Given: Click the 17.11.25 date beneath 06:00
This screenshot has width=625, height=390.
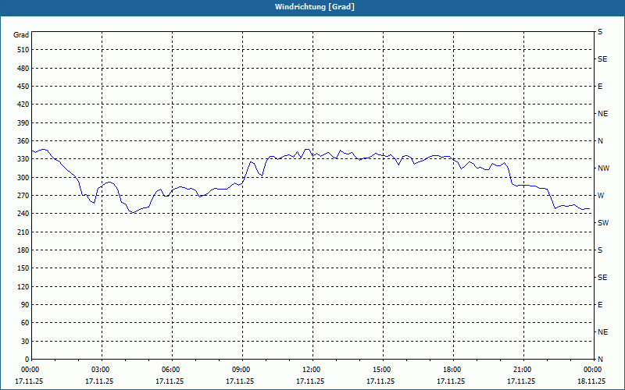Looking at the screenshot, I should tap(170, 381).
